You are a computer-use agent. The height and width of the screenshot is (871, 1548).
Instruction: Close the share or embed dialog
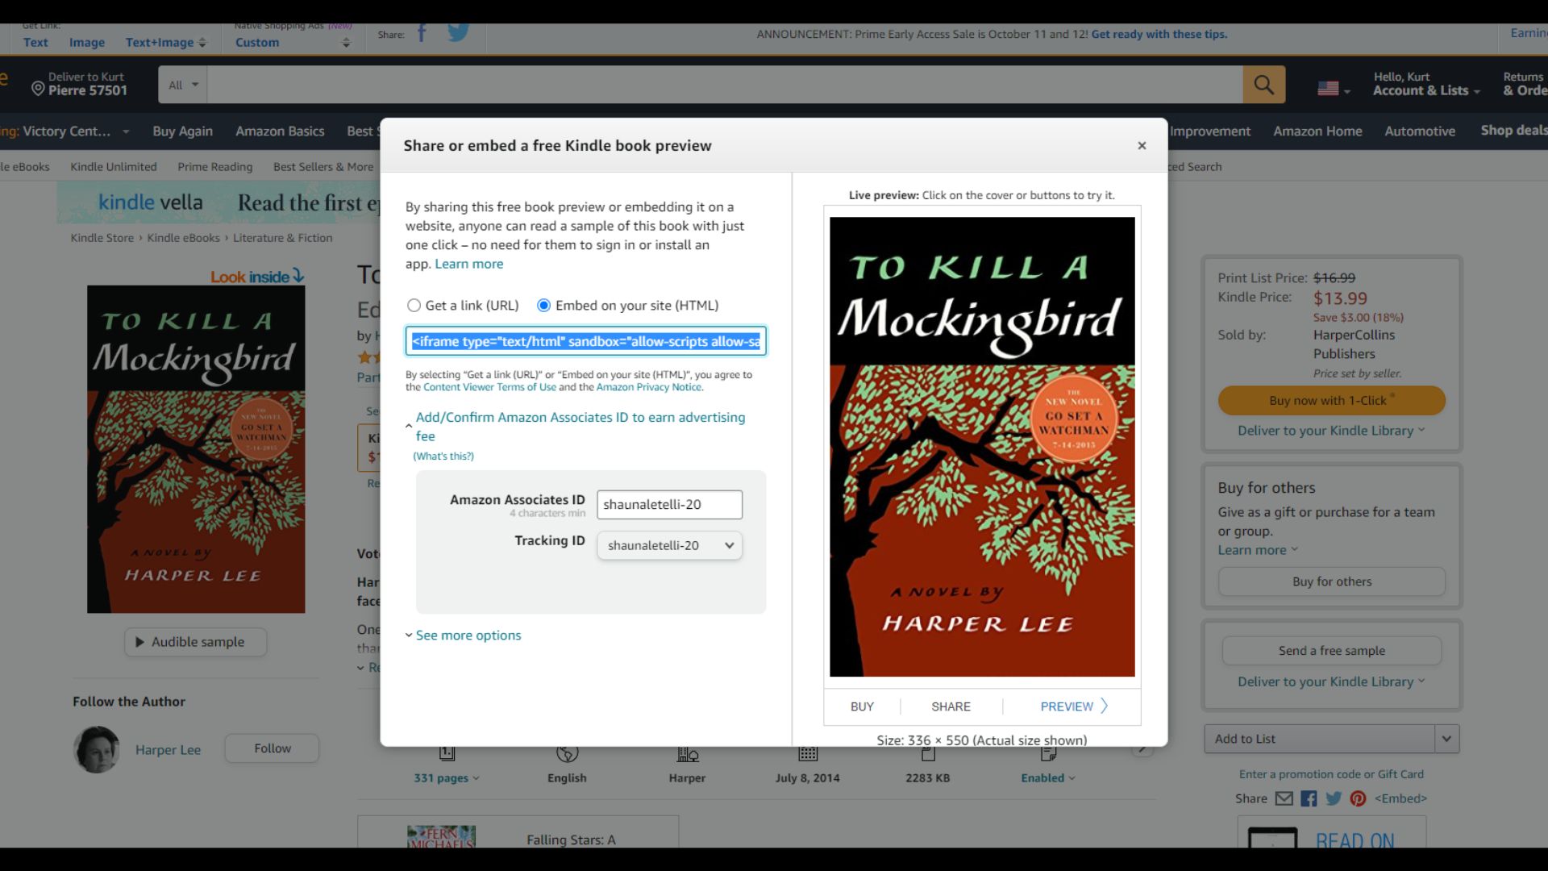coord(1142,145)
